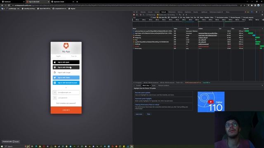Click the Sign in with GitHub button
Image resolution: width=264 pixels, height=148 pixels.
coord(66,67)
